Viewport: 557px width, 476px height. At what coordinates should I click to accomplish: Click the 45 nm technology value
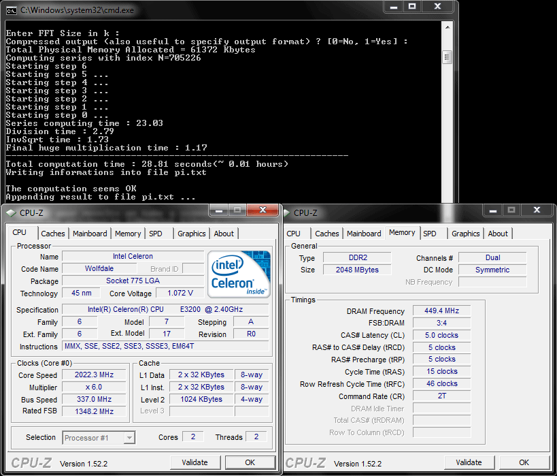click(82, 293)
